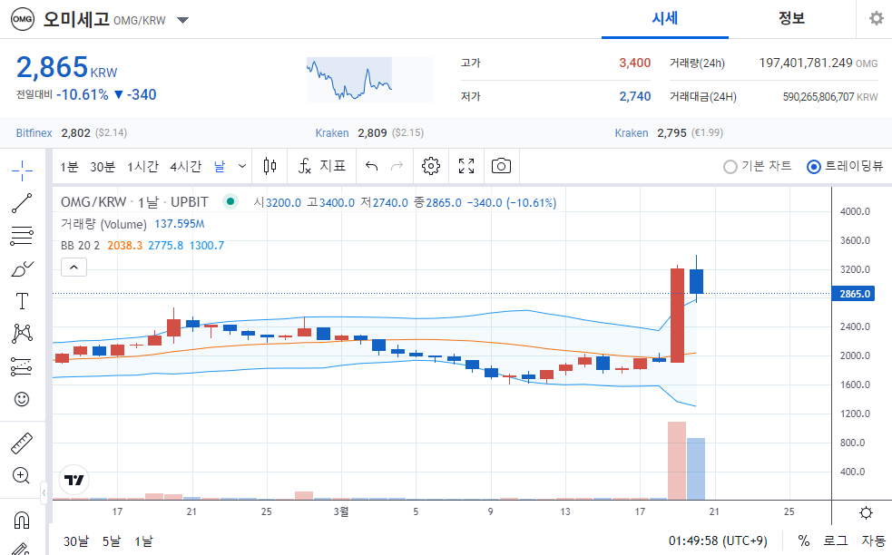Select the text annotation tool

22,301
